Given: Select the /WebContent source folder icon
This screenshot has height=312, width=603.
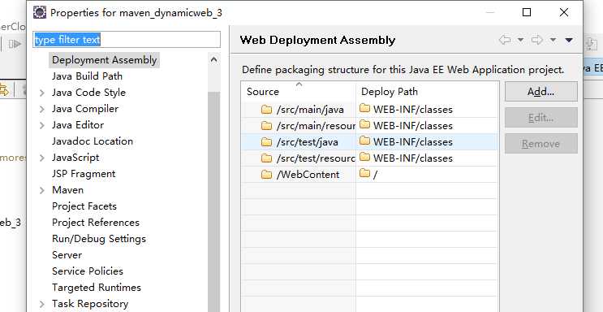Looking at the screenshot, I should (266, 175).
